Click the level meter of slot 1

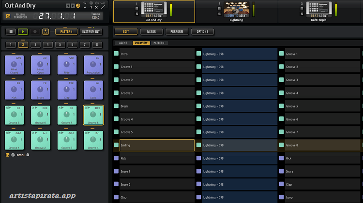click(x=171, y=10)
